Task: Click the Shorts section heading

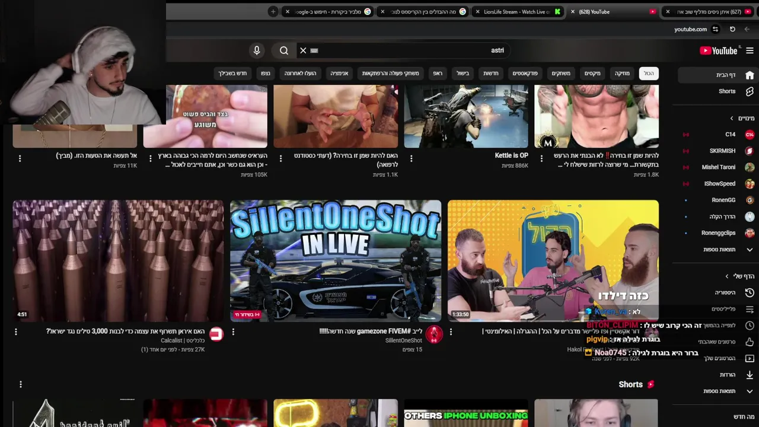Action: 630,384
